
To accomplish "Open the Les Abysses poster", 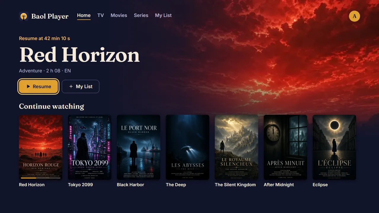I will tap(187, 147).
